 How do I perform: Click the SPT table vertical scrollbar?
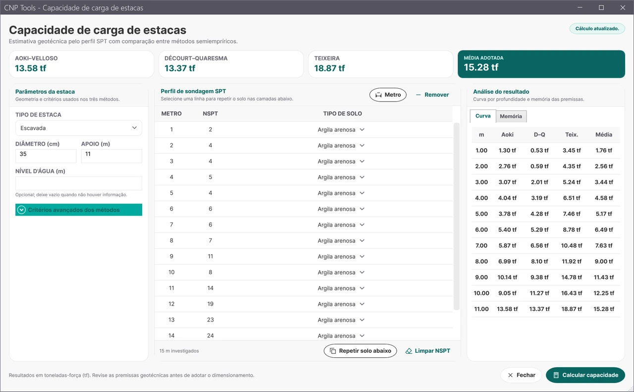click(457, 217)
